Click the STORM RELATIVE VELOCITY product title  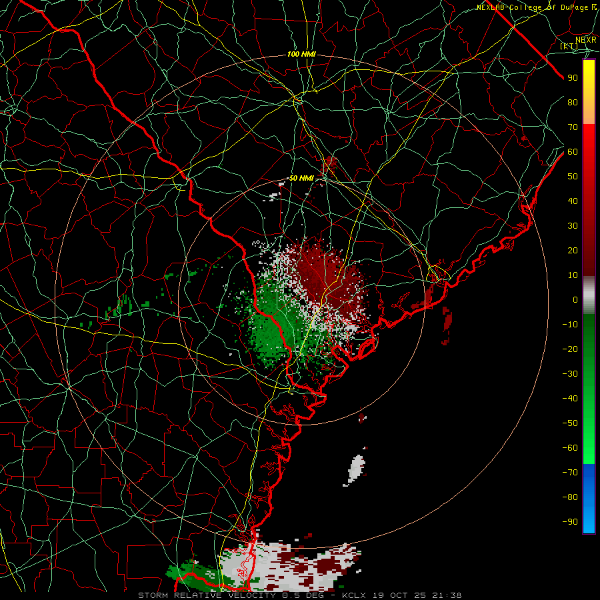tap(207, 595)
